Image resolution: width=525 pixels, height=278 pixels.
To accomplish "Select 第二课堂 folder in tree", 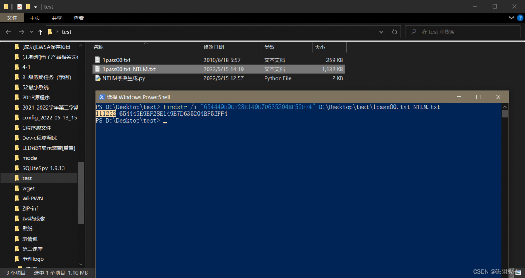I will (x=32, y=249).
